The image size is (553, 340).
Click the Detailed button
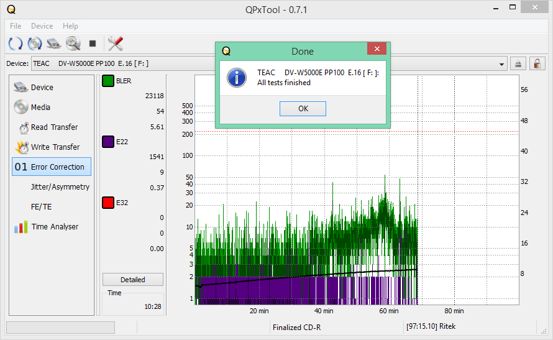pyautogui.click(x=132, y=280)
